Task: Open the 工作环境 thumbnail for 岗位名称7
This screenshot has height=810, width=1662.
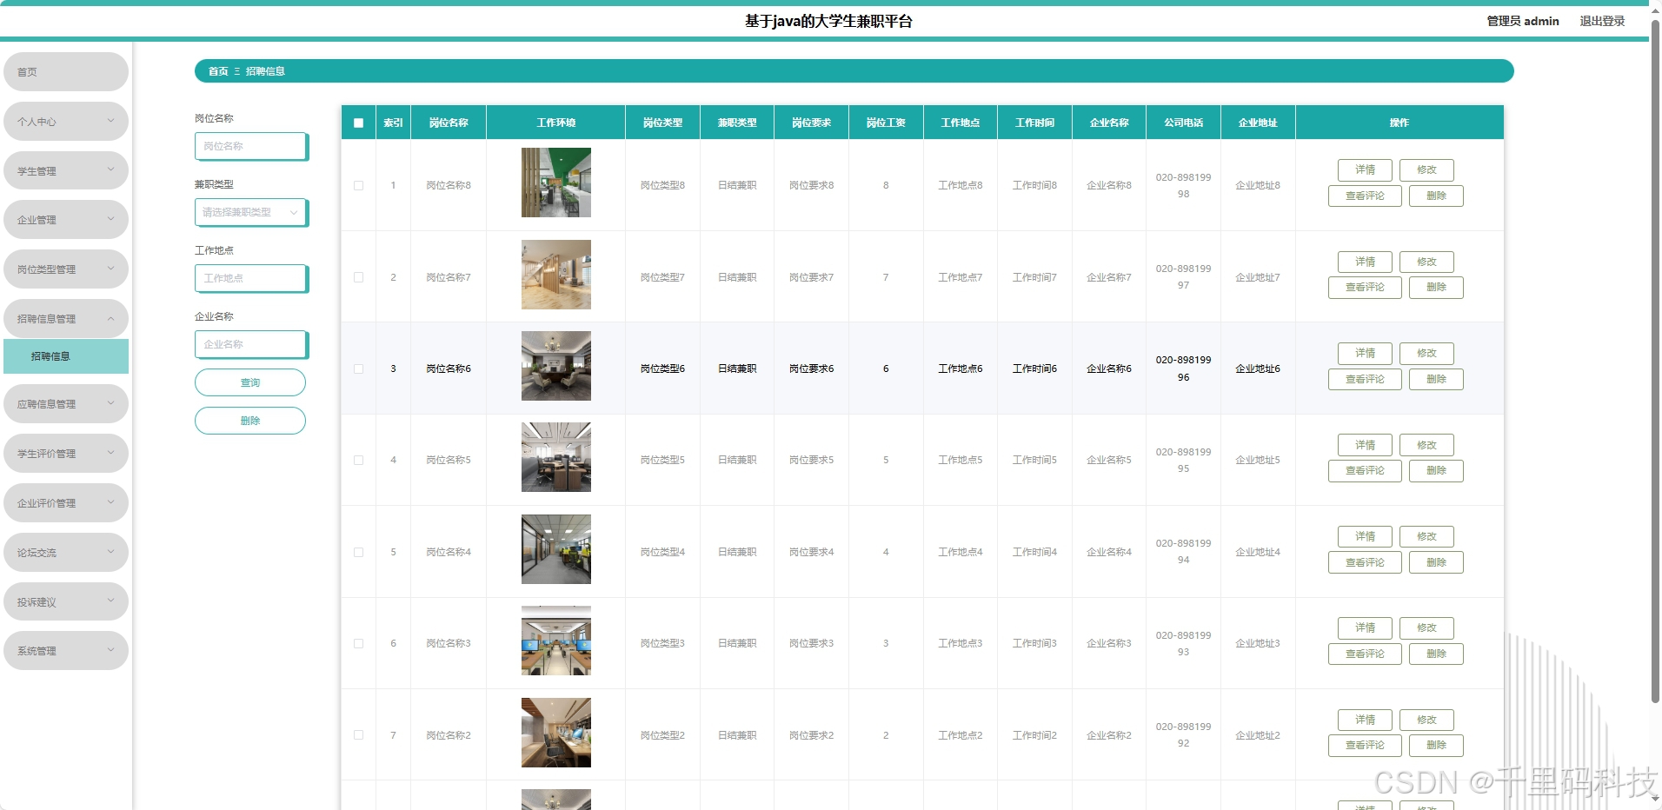Action: (556, 275)
